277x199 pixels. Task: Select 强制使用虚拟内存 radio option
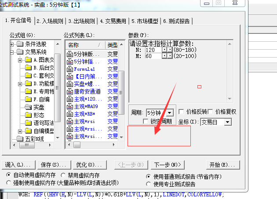coord(8,183)
